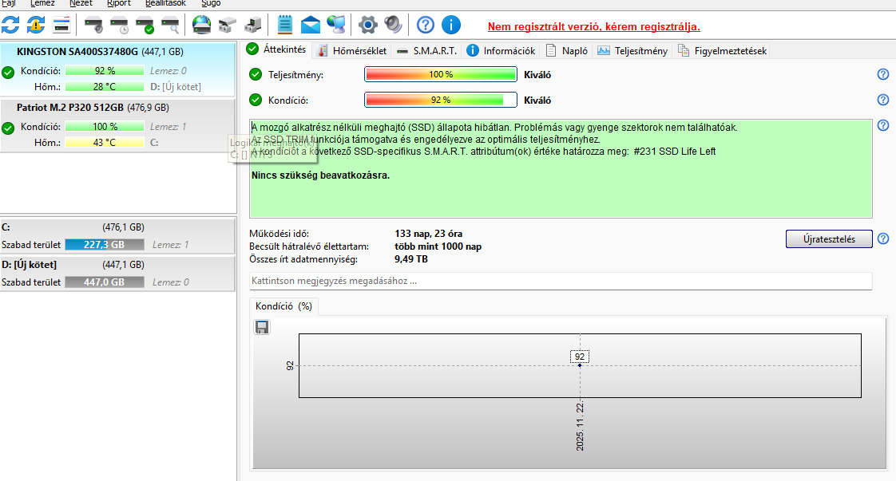Click the D: free space 447,0 GB bar
Image resolution: width=896 pixels, height=481 pixels.
click(x=104, y=282)
